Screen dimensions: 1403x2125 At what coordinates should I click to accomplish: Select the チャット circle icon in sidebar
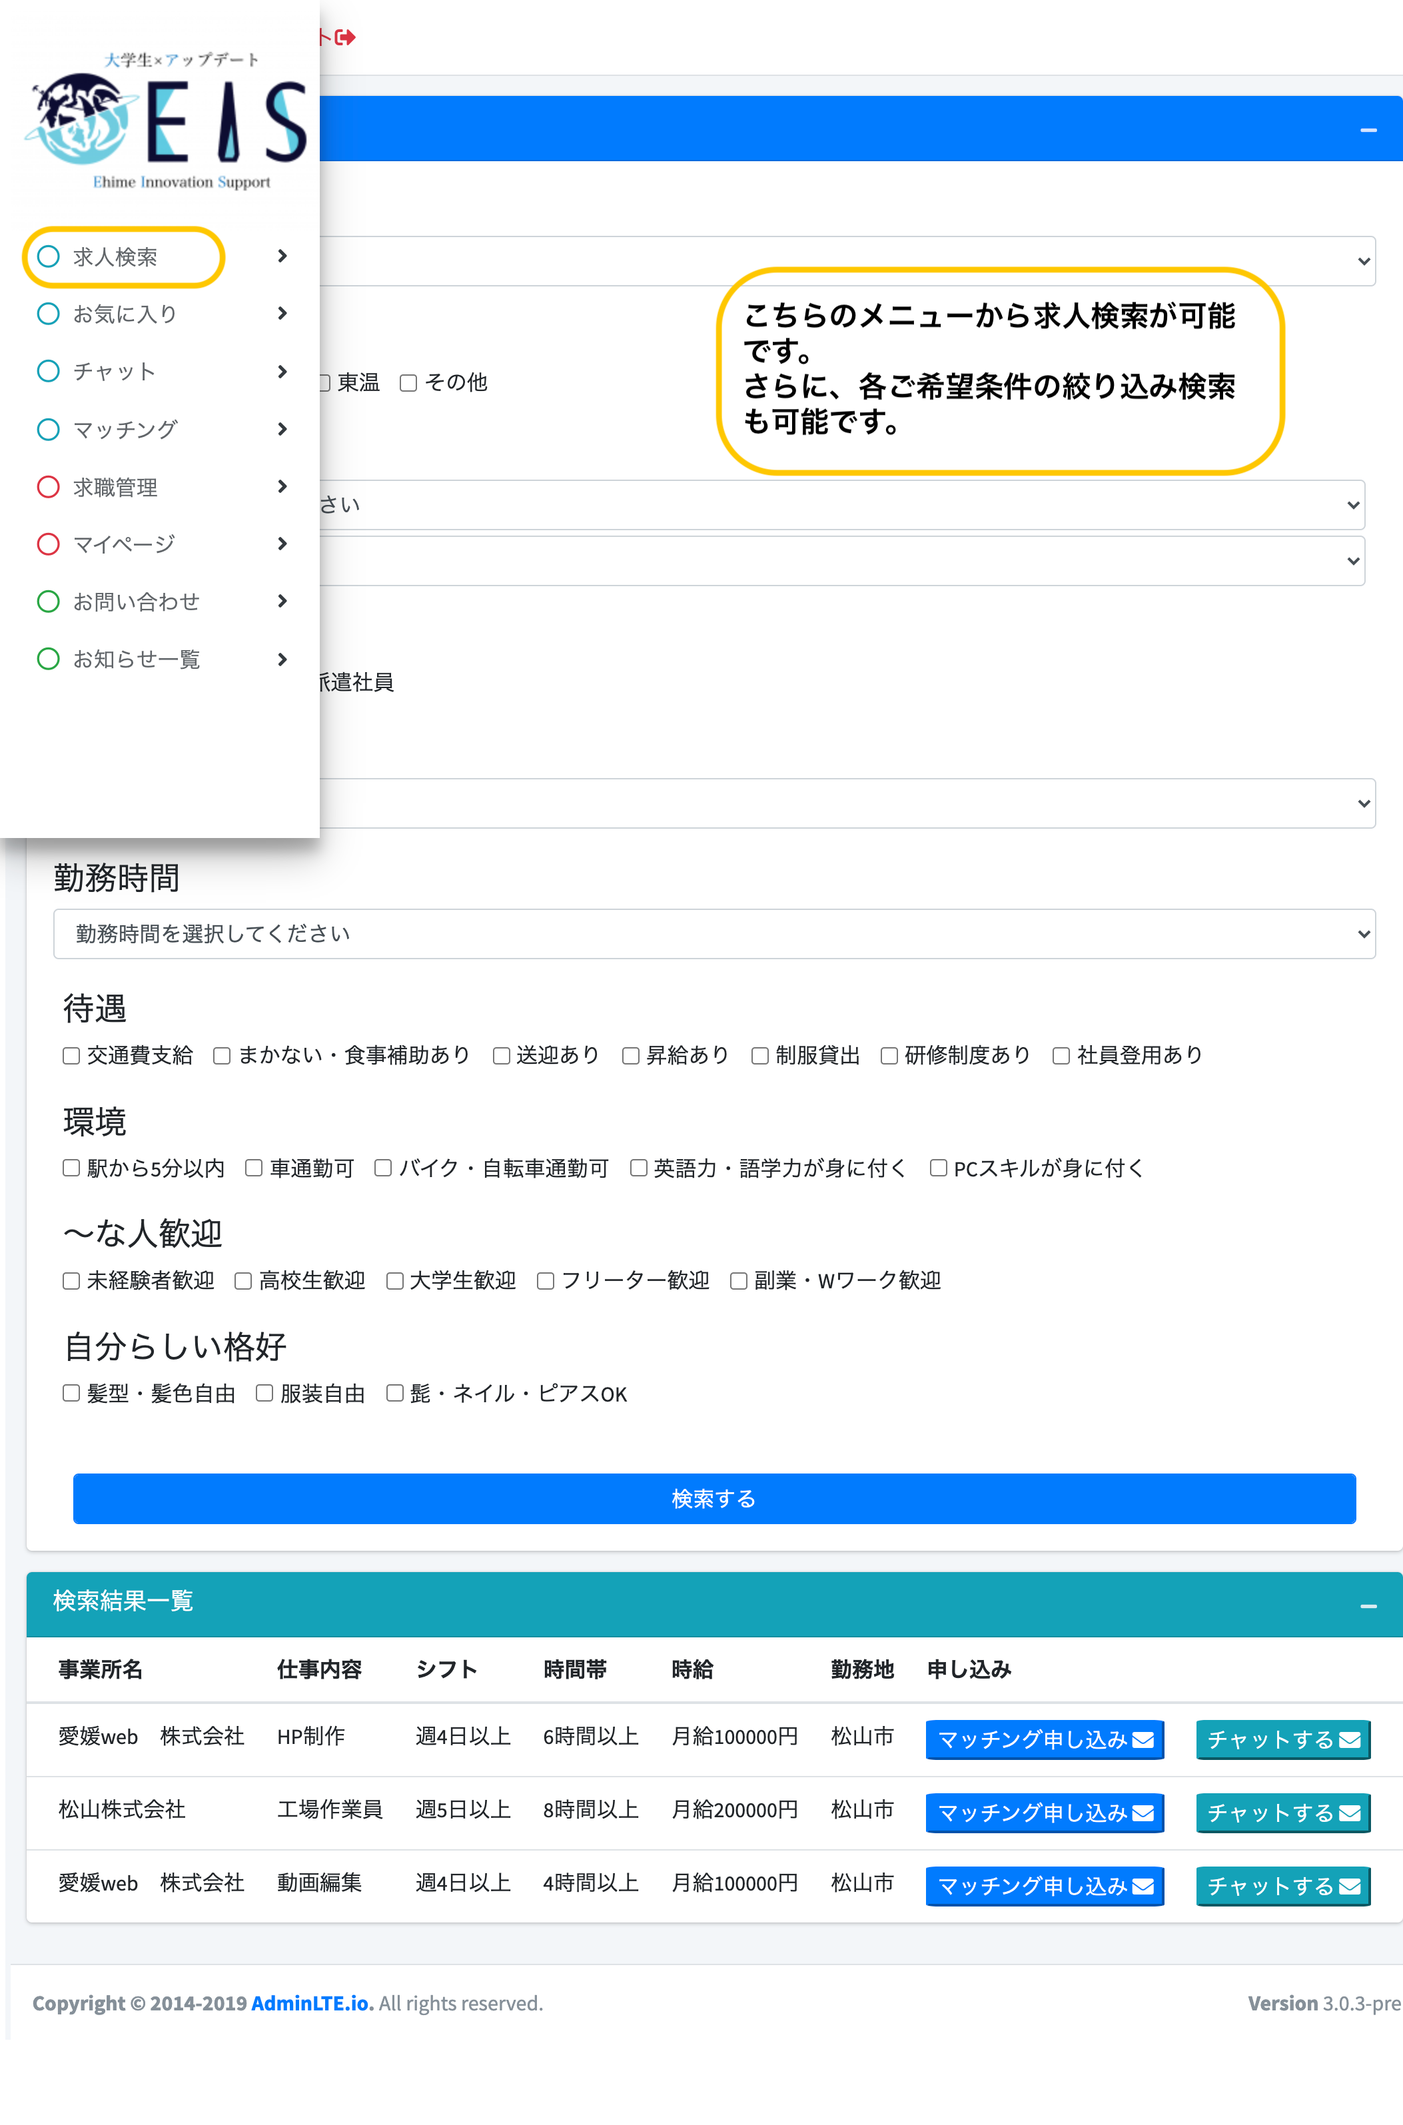click(49, 371)
